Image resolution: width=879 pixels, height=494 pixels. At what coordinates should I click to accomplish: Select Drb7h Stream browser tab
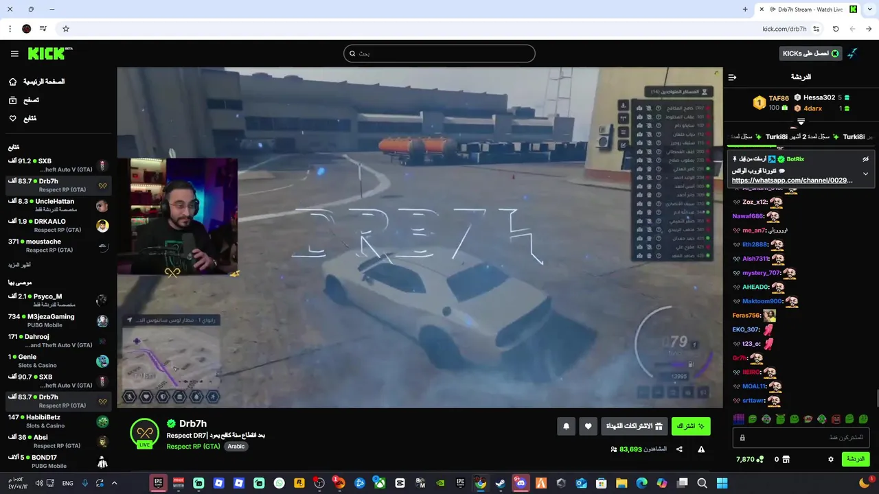pyautogui.click(x=809, y=10)
